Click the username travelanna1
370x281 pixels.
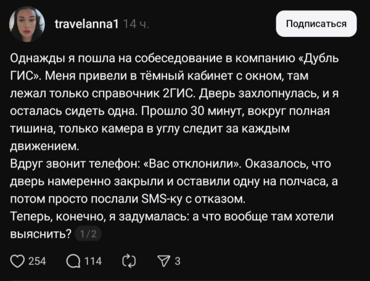coord(87,24)
